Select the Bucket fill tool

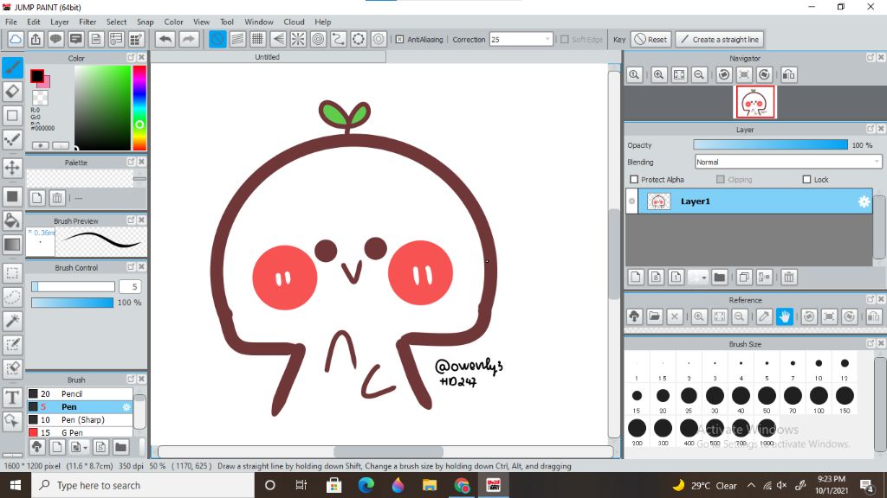pos(12,220)
